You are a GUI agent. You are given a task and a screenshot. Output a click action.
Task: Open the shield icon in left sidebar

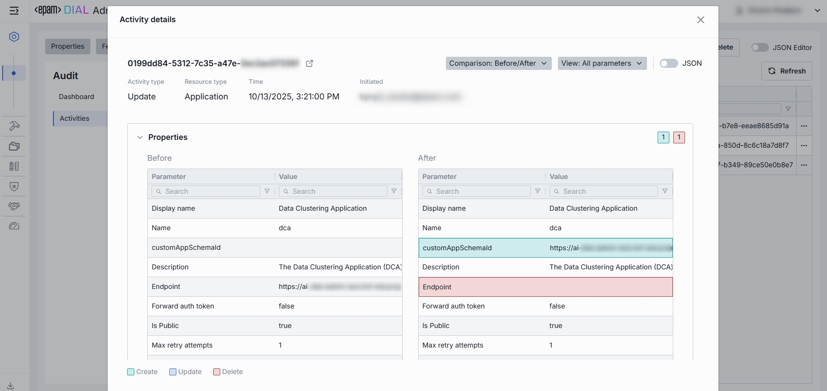coord(14,186)
